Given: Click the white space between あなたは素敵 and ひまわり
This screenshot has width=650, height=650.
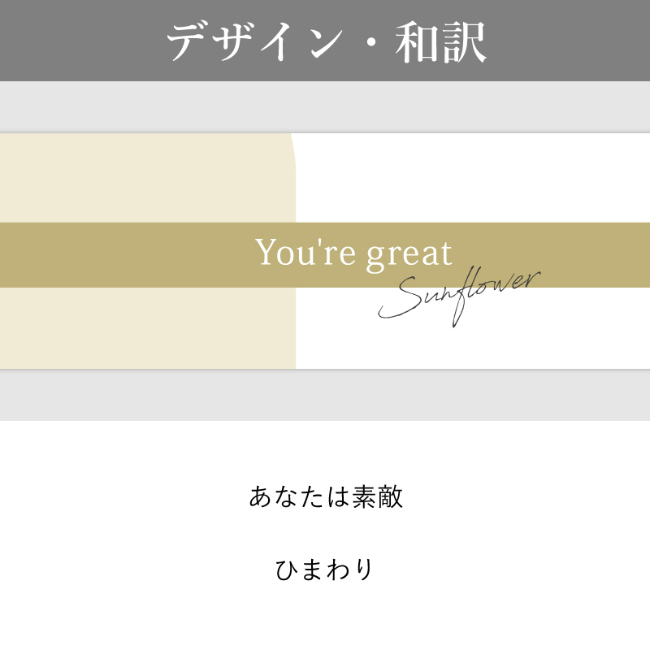Looking at the screenshot, I should [x=325, y=533].
